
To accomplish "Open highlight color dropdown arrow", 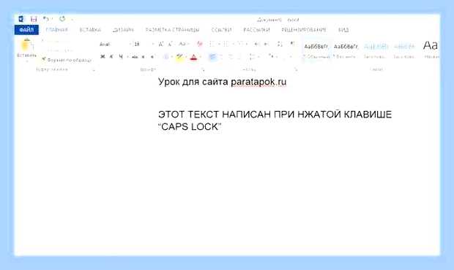I will tap(186, 57).
